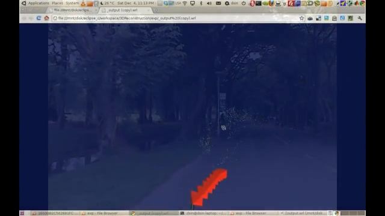Image resolution: width=385 pixels, height=216 pixels.
Task: Open the Wi-Fi network indicator
Action: coord(185,3)
